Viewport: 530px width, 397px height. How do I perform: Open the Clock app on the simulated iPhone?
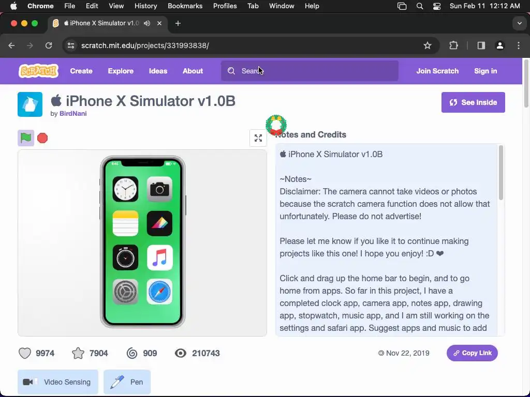125,189
